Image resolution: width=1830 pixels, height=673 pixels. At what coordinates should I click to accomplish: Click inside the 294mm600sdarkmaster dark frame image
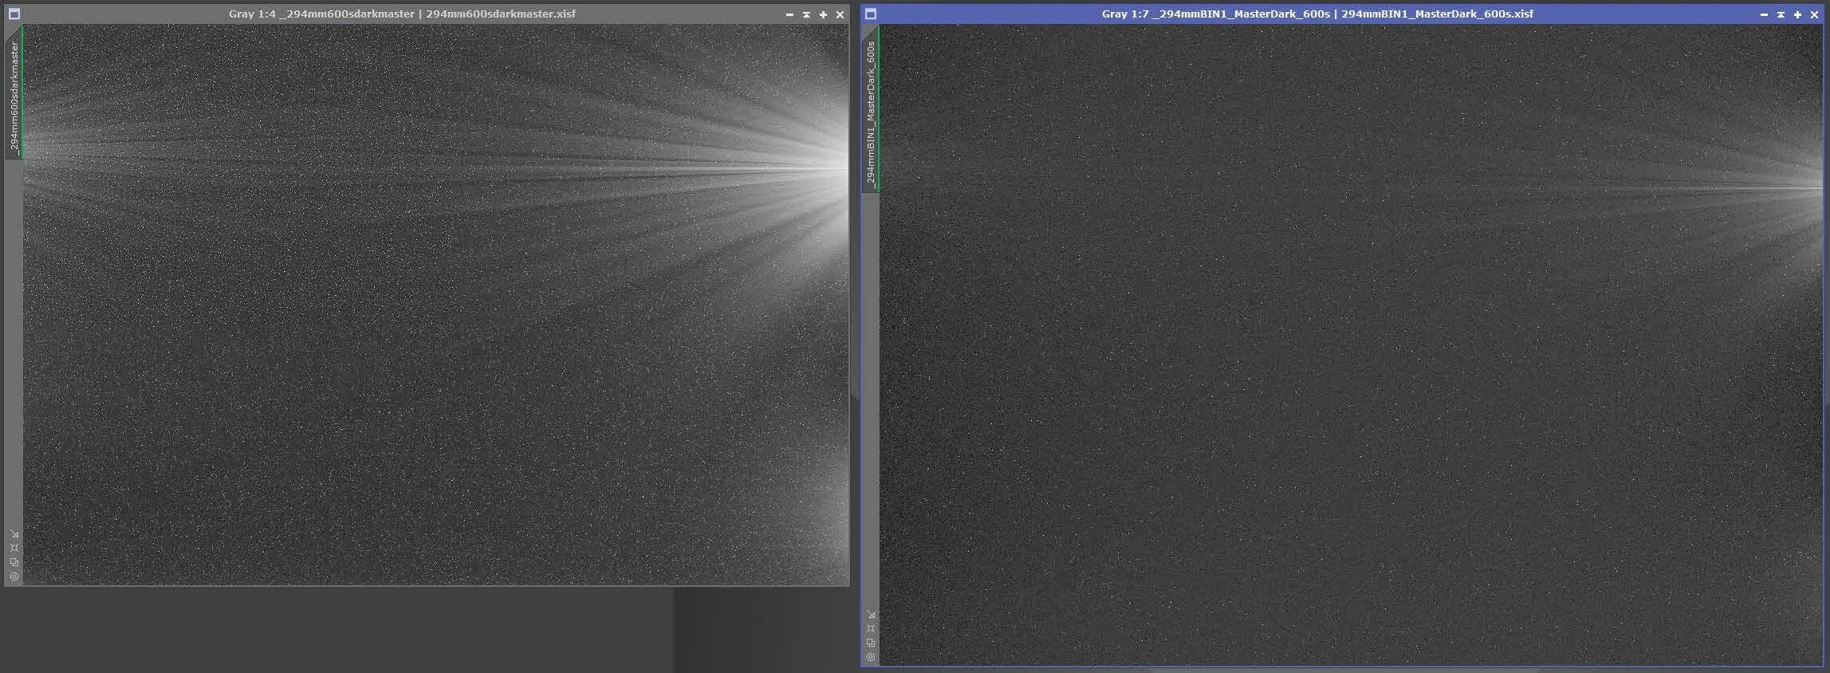(436, 305)
